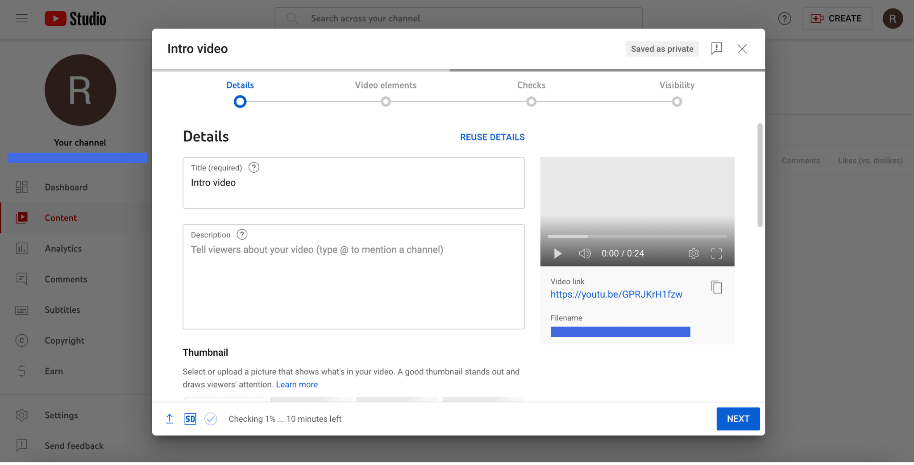Click the upload status arrow icon
This screenshot has width=914, height=465.
[170, 419]
